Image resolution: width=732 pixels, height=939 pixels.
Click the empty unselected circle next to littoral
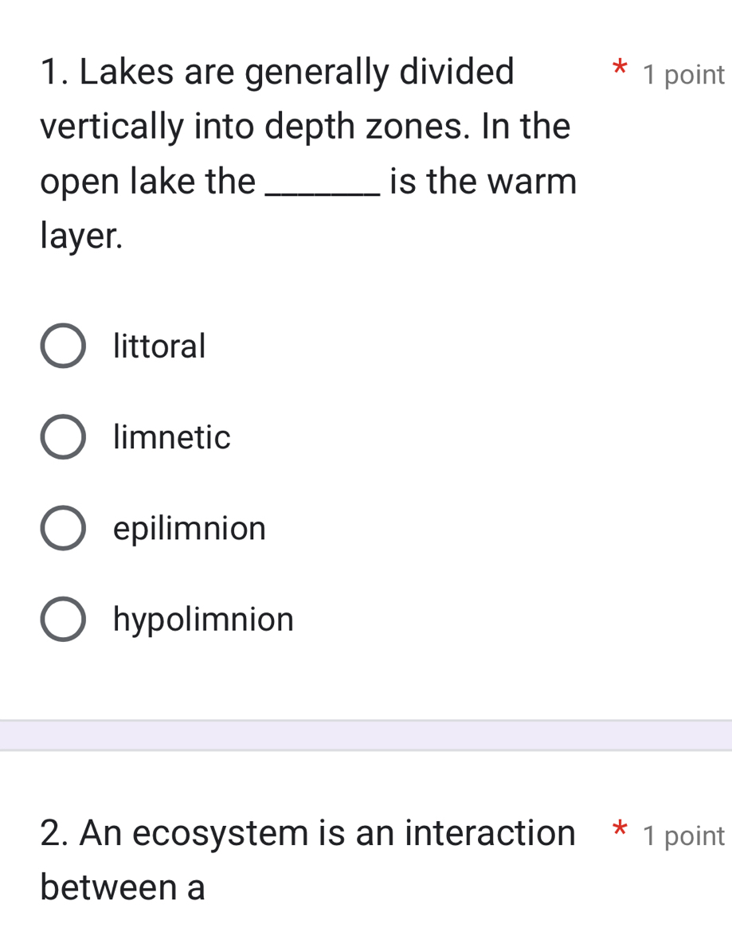[x=63, y=345]
